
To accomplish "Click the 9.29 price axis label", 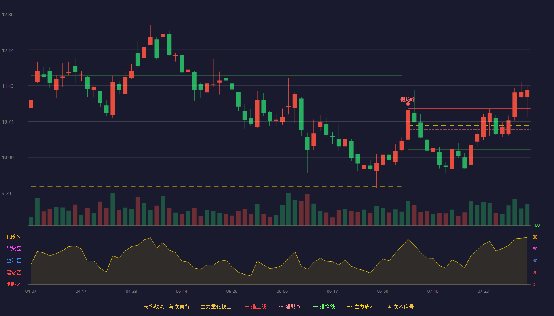I will [7, 194].
